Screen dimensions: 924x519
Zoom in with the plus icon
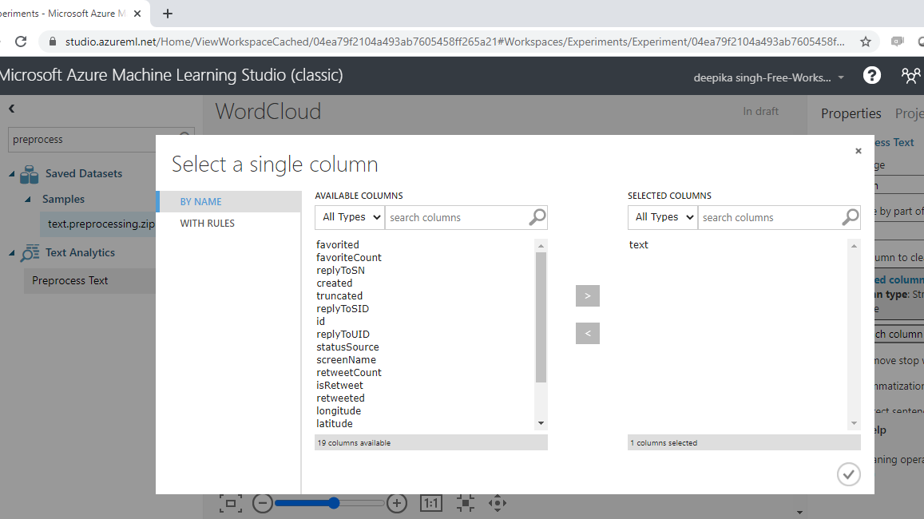[x=397, y=503]
